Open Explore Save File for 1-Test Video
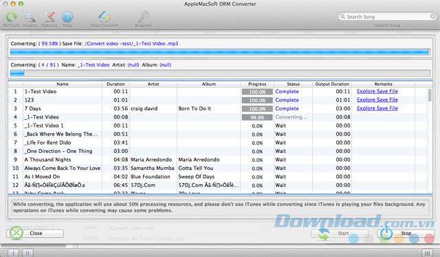The height and width of the screenshot is (257, 440). [377, 91]
